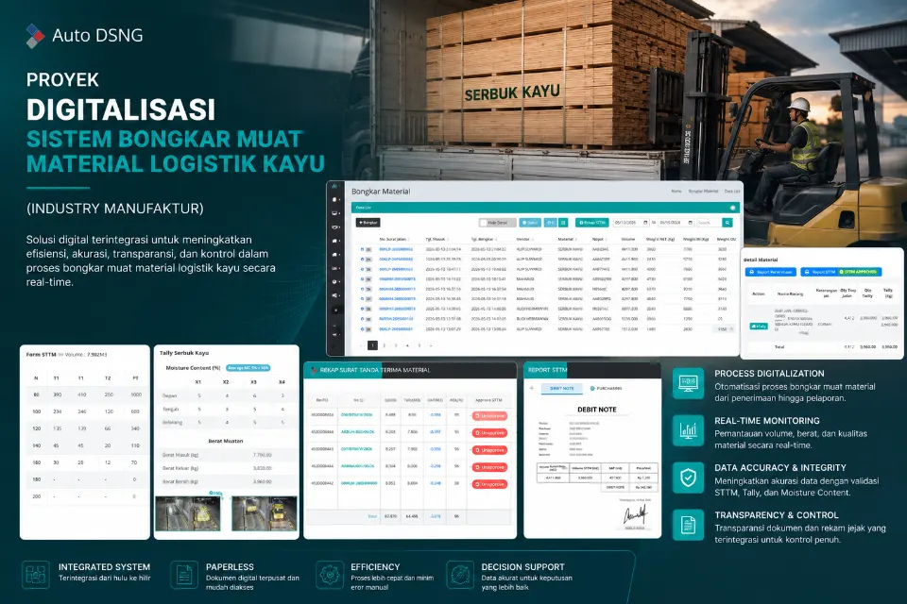907x604 pixels.
Task: Click the blue Status button
Action: (530, 223)
